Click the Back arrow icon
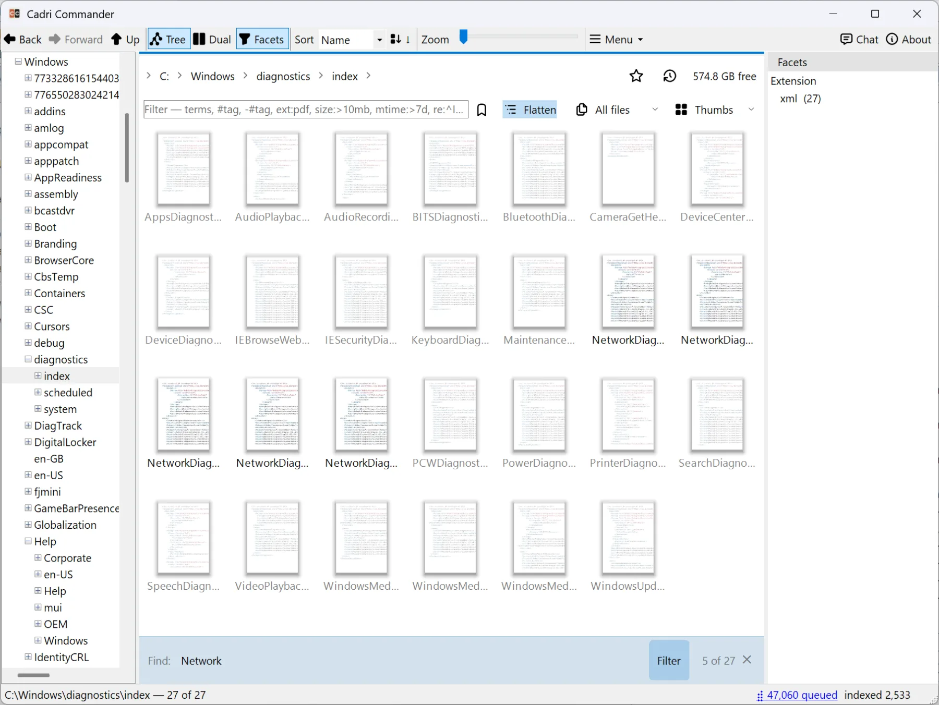The width and height of the screenshot is (939, 705). coord(10,40)
